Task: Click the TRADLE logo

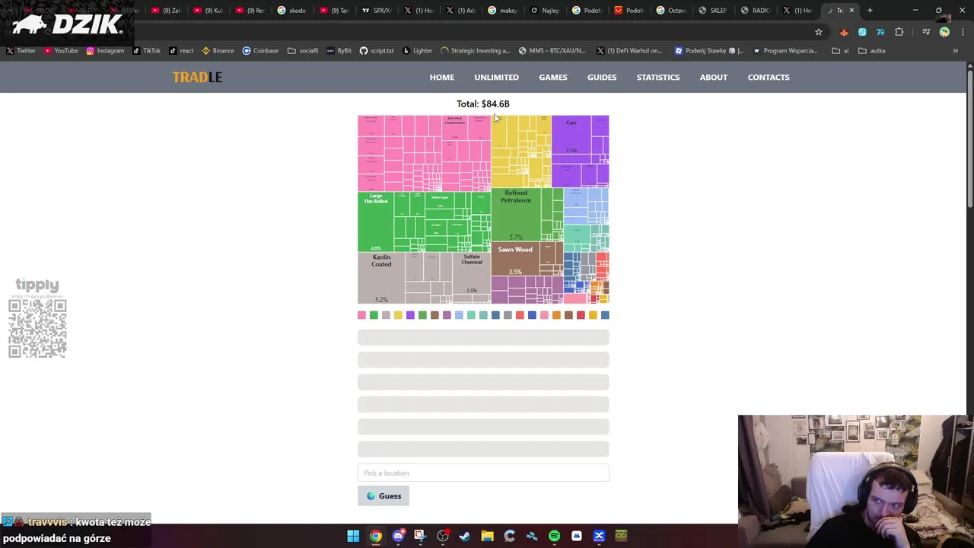Action: (x=197, y=77)
